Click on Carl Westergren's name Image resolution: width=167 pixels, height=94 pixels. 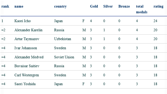[27, 75]
